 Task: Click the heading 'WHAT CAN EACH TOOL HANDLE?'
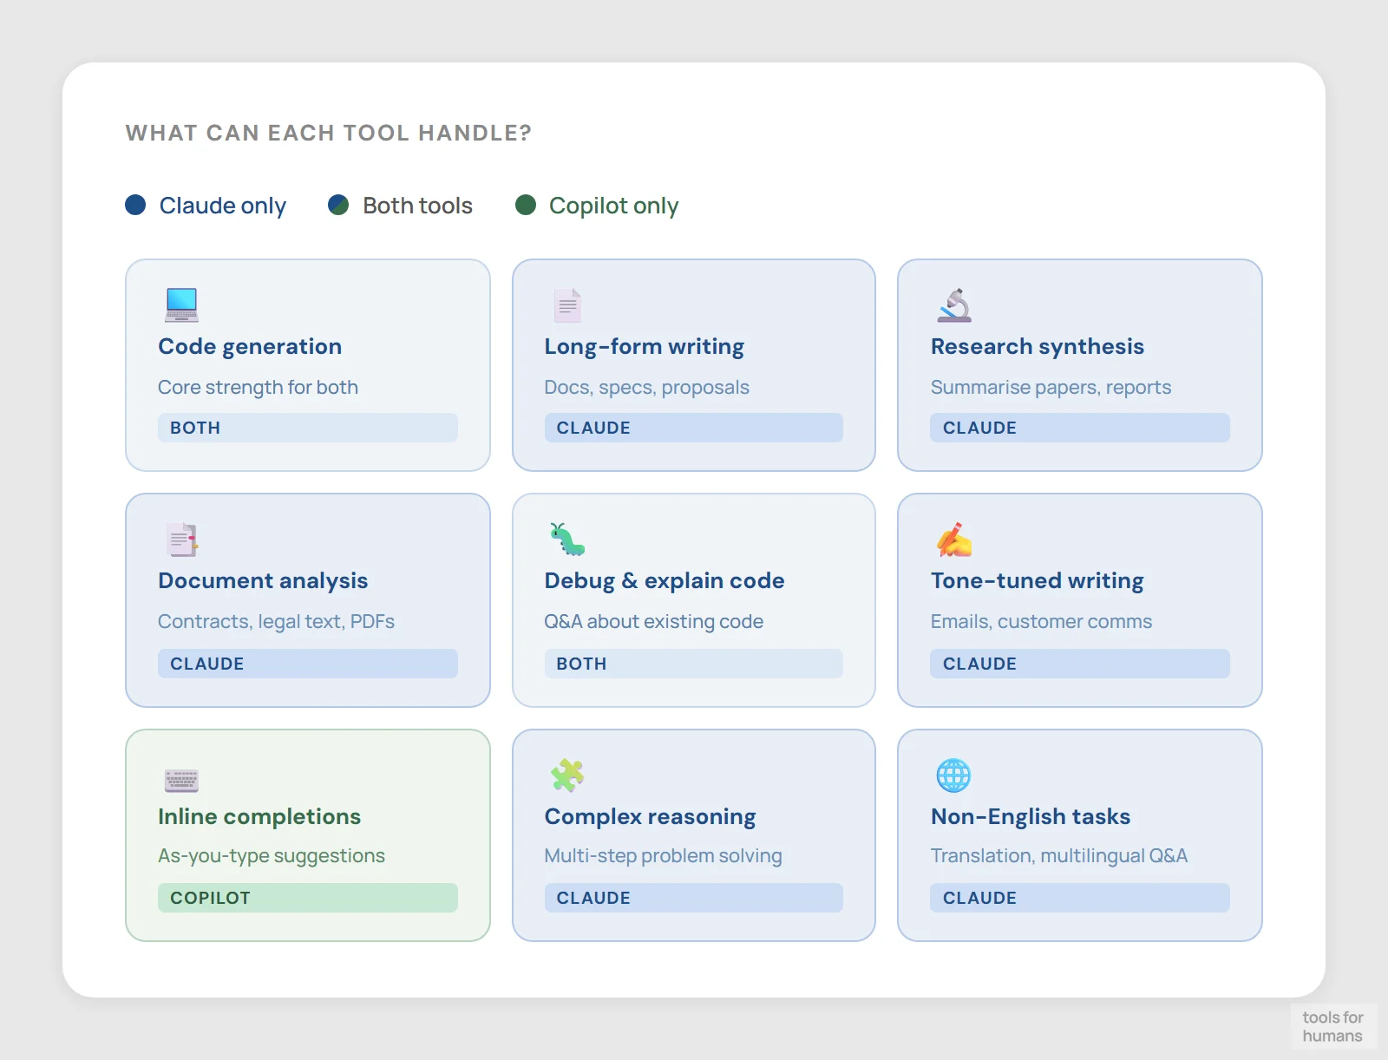click(x=327, y=133)
